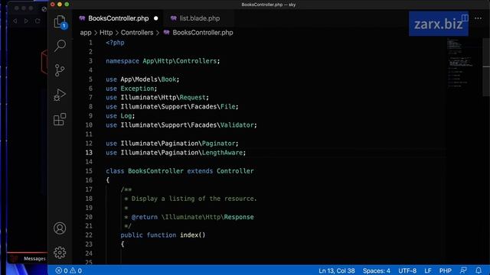Click 'Validator' on line 10
The height and width of the screenshot is (275, 490).
click(x=237, y=125)
